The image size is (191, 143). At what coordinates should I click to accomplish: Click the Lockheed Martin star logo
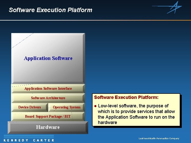pos(167,7)
